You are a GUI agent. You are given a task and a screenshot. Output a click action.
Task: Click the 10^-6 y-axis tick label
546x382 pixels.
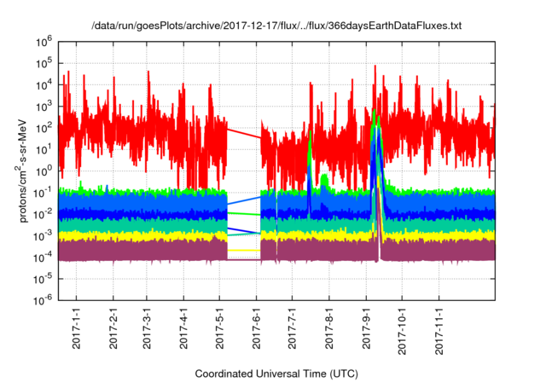click(43, 299)
